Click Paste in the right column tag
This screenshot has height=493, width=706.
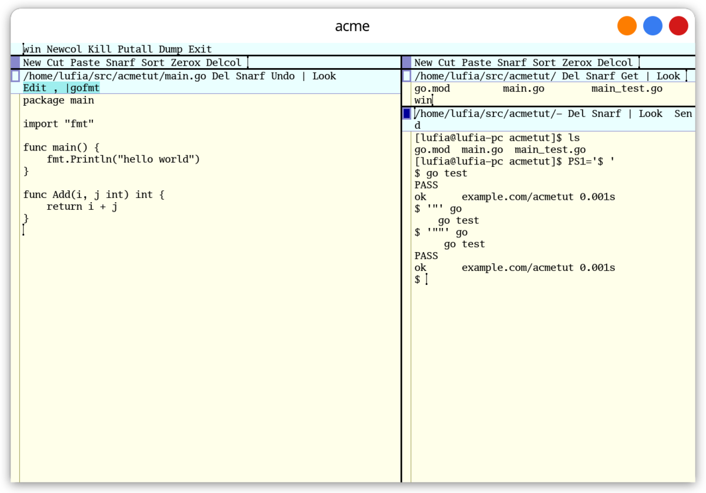click(477, 62)
